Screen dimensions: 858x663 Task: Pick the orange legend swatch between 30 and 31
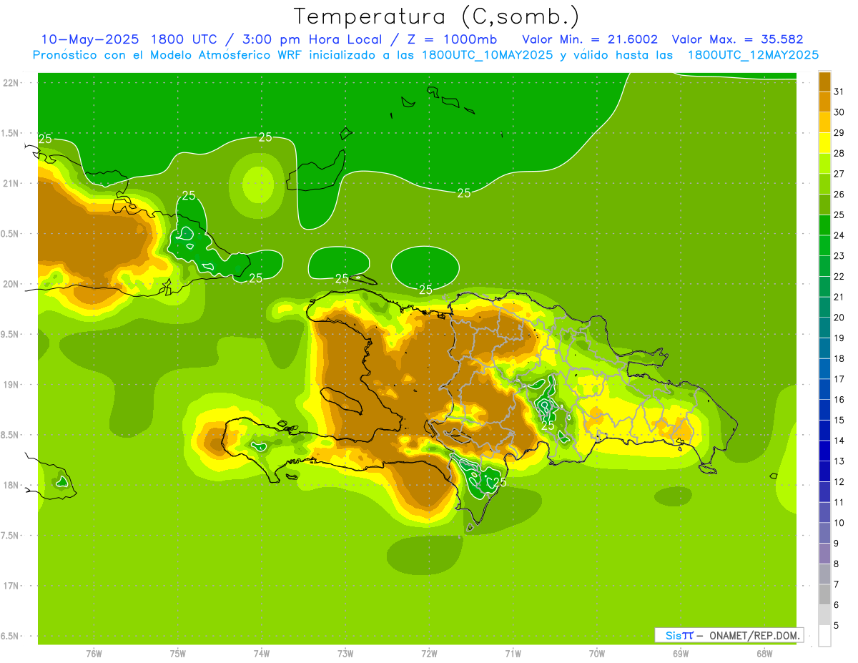click(824, 102)
